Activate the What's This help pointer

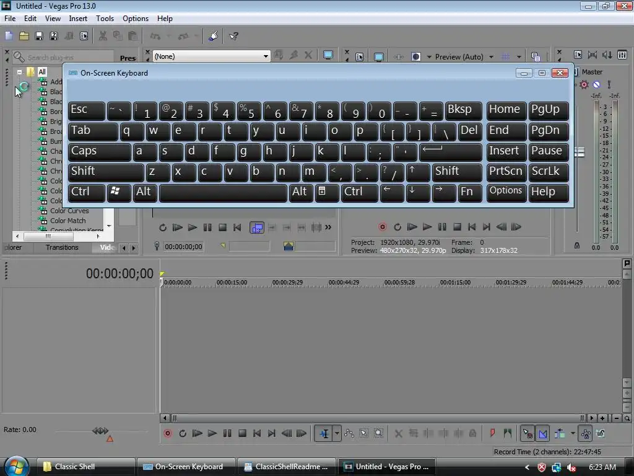coord(233,36)
